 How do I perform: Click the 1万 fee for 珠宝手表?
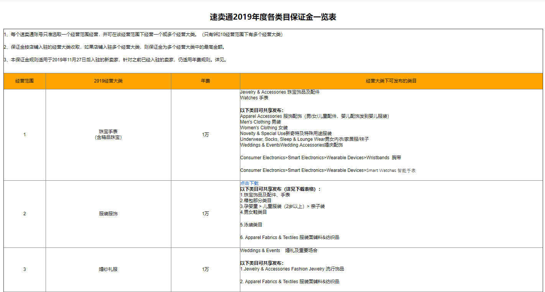[205, 134]
